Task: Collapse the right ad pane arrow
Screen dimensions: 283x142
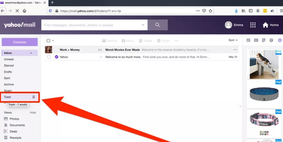Action: [240, 107]
